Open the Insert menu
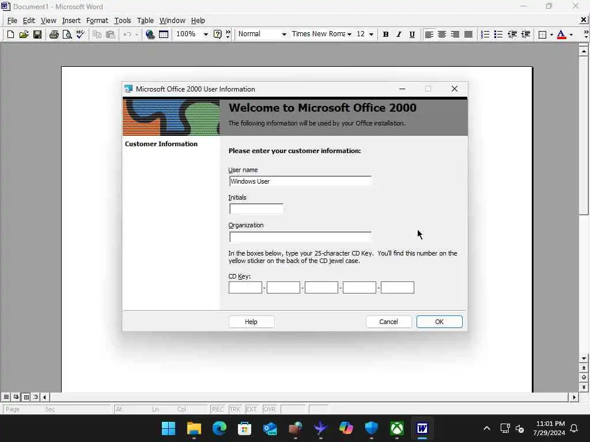Screen dimensions: 590x442 (71, 20)
